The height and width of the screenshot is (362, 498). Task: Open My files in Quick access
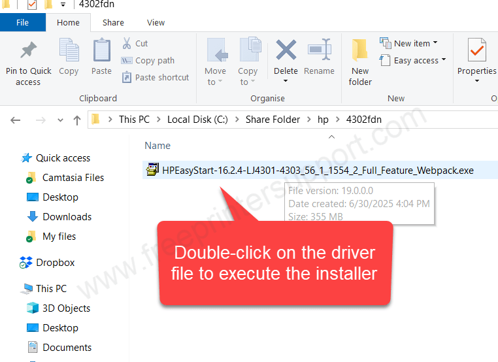coord(59,237)
